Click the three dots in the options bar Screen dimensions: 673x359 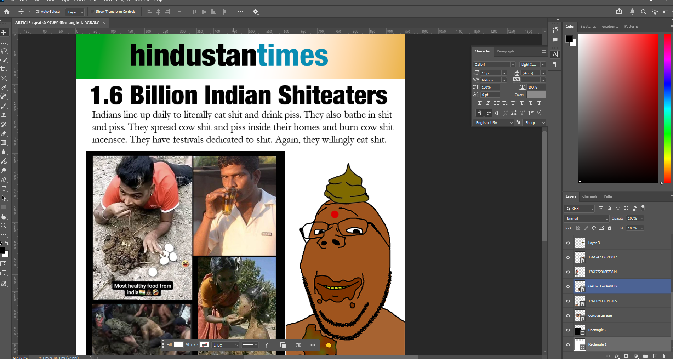click(240, 12)
